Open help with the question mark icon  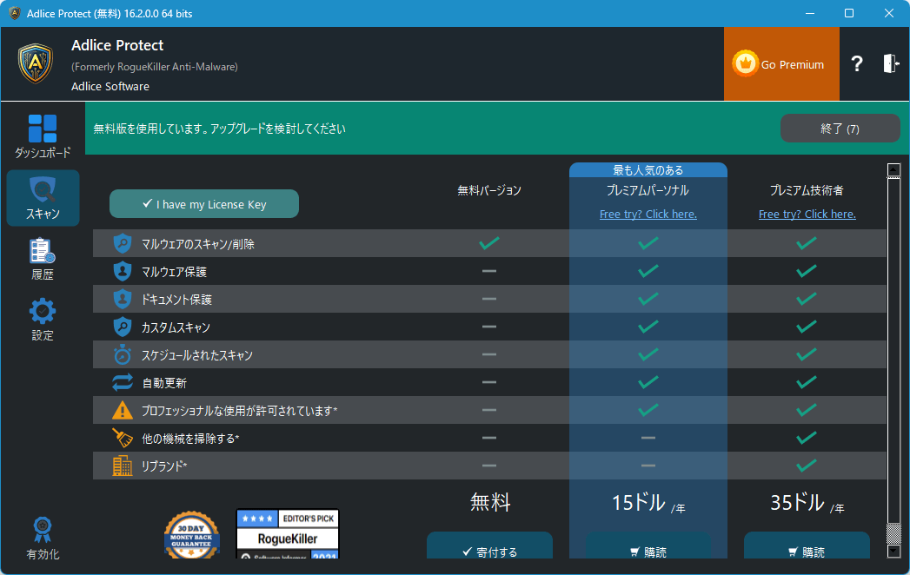pyautogui.click(x=857, y=63)
